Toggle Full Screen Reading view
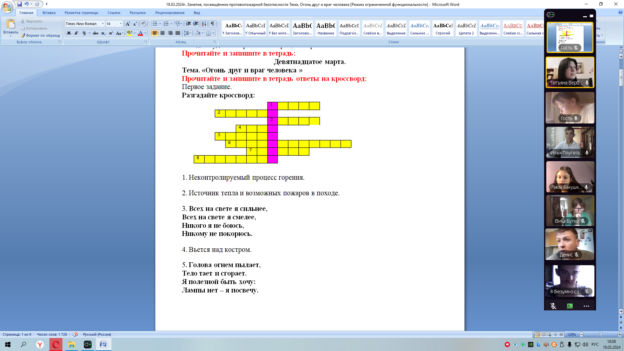 [543, 334]
